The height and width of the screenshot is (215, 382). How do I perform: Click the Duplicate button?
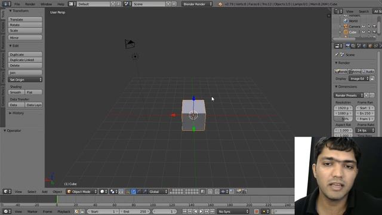point(25,54)
